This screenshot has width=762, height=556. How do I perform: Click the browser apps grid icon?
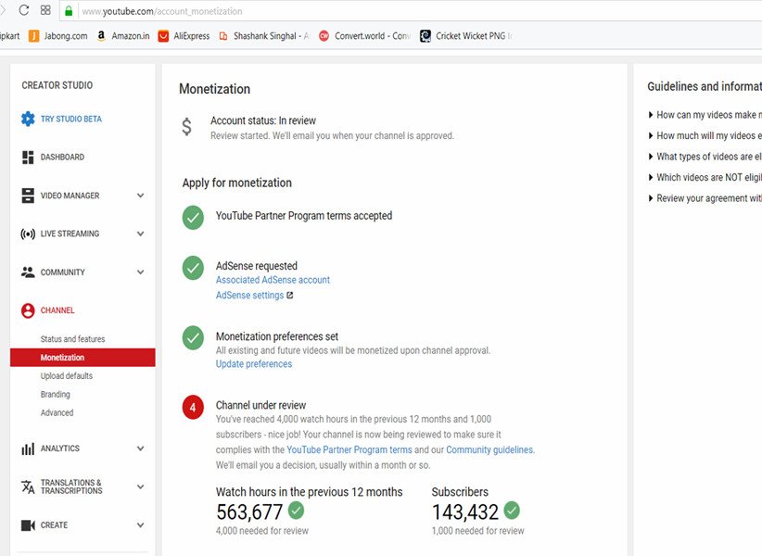pos(45,10)
